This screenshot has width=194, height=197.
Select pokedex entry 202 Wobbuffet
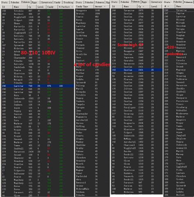(x=179, y=111)
